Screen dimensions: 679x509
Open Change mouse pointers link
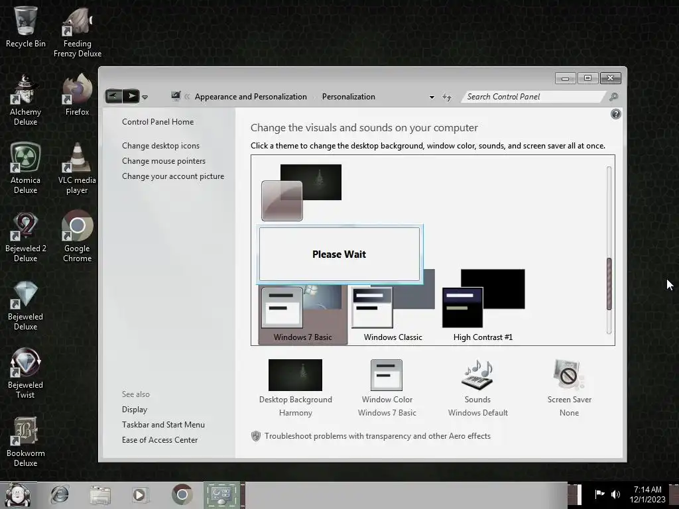tap(164, 160)
